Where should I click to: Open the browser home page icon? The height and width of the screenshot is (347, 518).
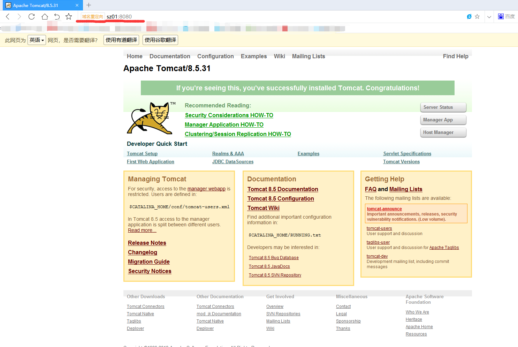tap(45, 16)
